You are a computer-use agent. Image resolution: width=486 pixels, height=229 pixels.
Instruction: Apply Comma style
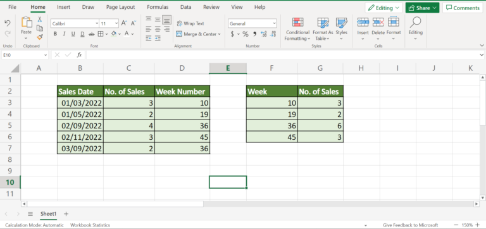255,34
